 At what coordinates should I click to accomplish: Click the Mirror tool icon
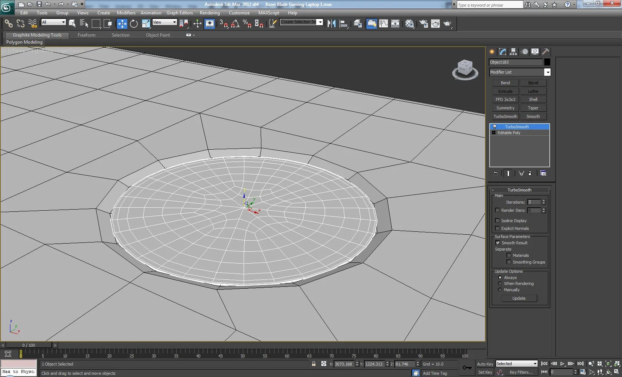[331, 24]
